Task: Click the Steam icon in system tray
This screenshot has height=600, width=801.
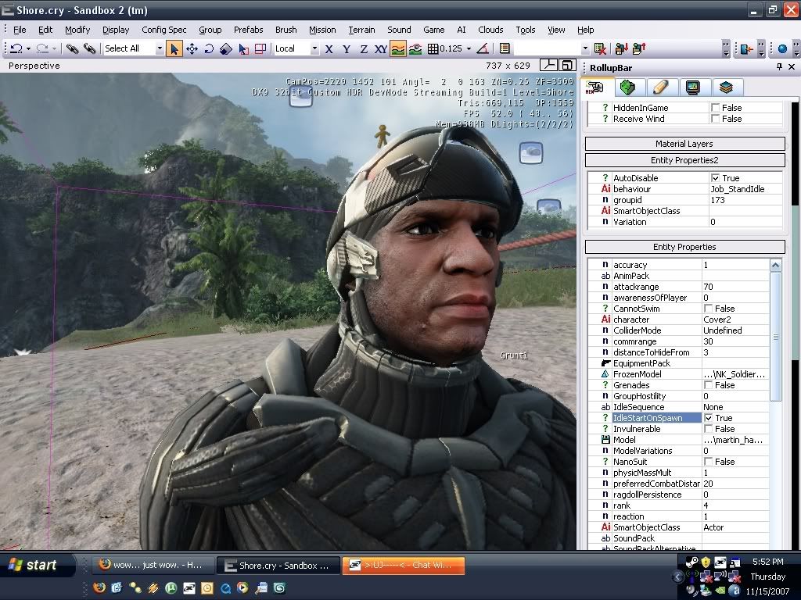Action: [x=691, y=562]
